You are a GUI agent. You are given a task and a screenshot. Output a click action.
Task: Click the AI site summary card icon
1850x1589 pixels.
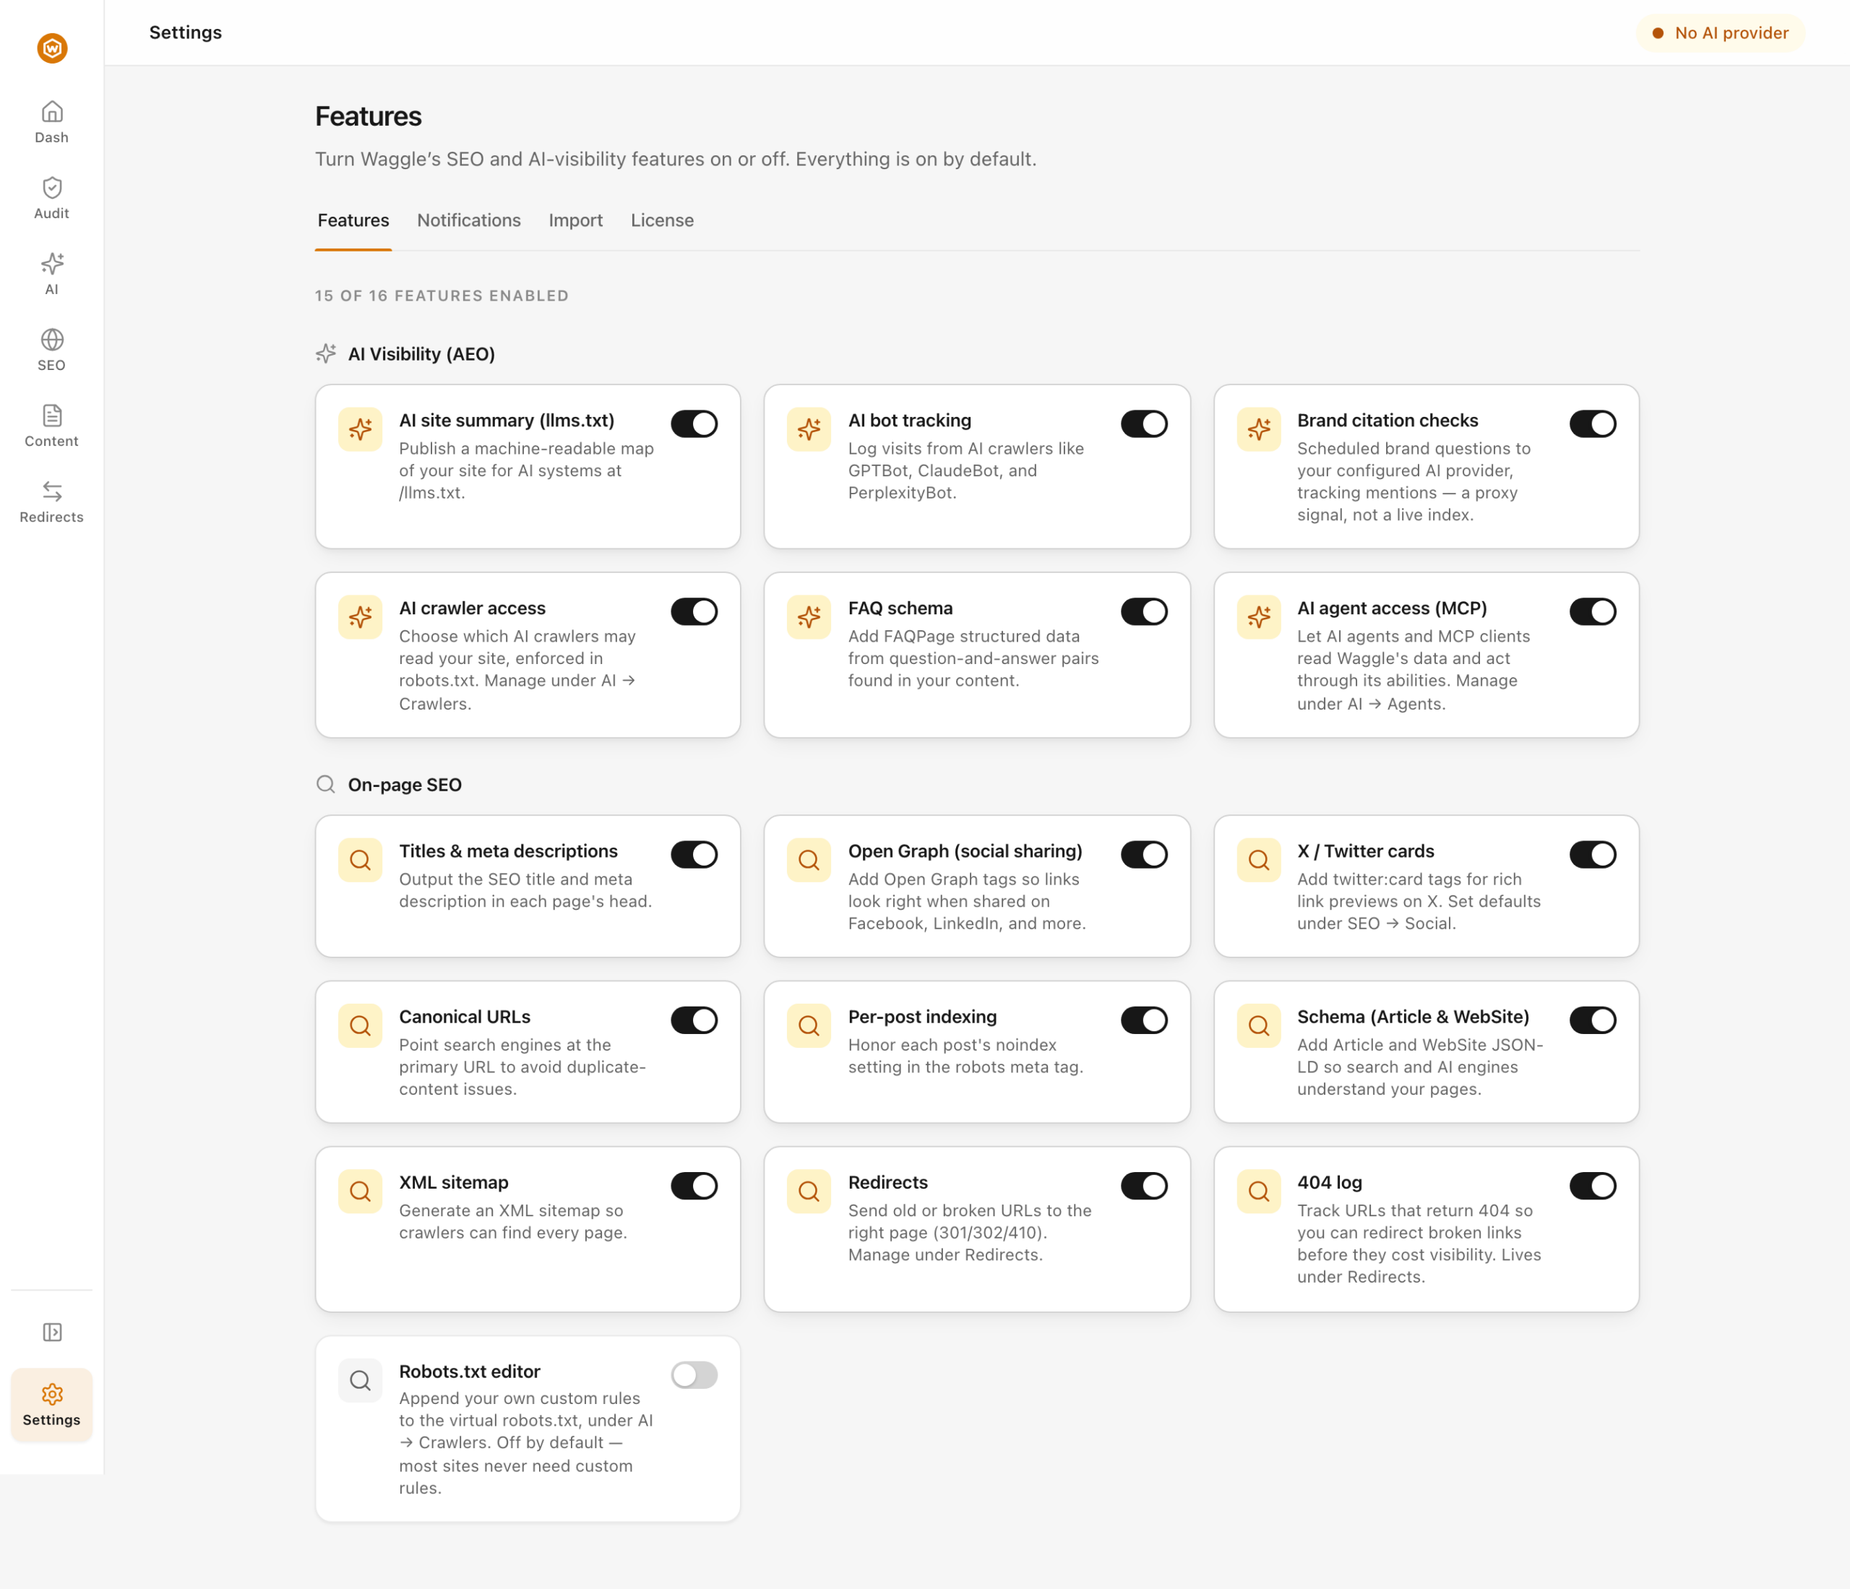360,429
